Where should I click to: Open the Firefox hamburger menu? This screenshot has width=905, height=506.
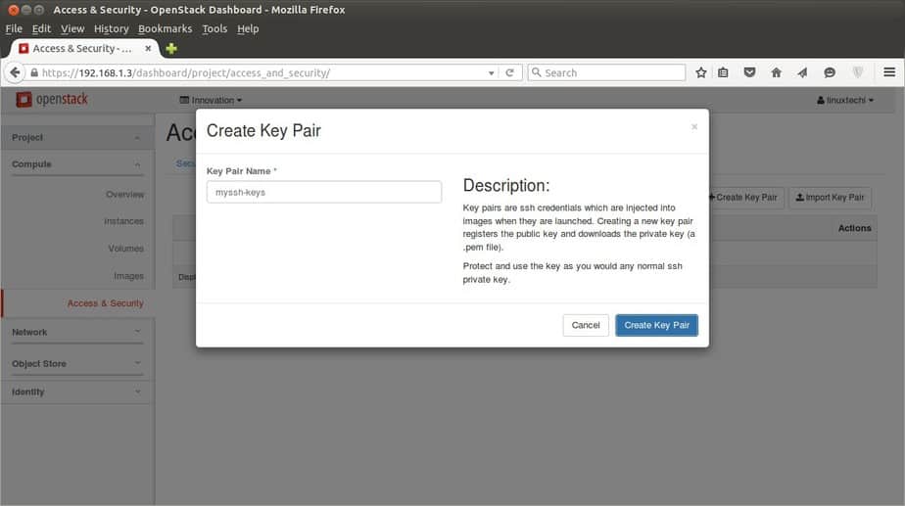pyautogui.click(x=889, y=72)
